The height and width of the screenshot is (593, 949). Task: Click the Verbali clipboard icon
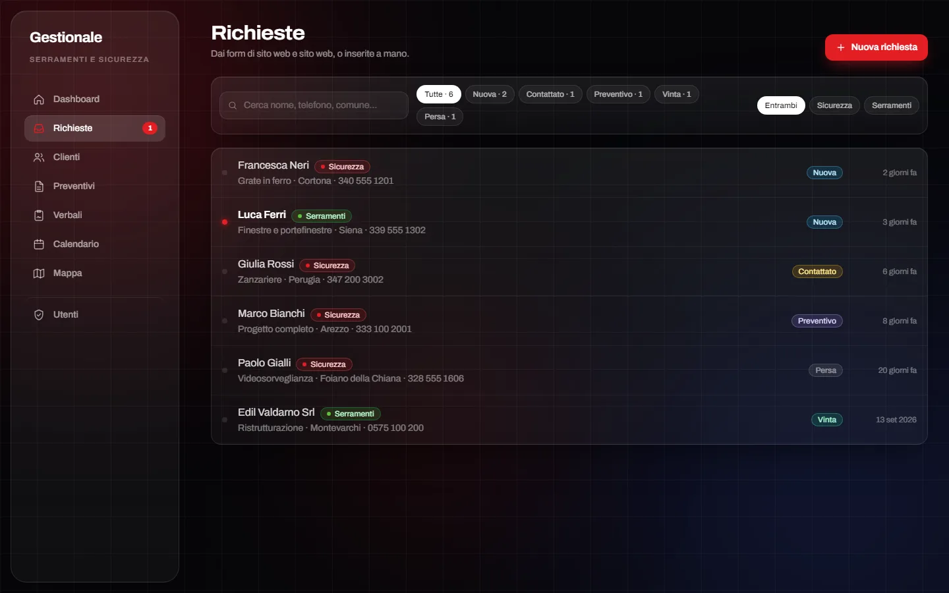39,215
